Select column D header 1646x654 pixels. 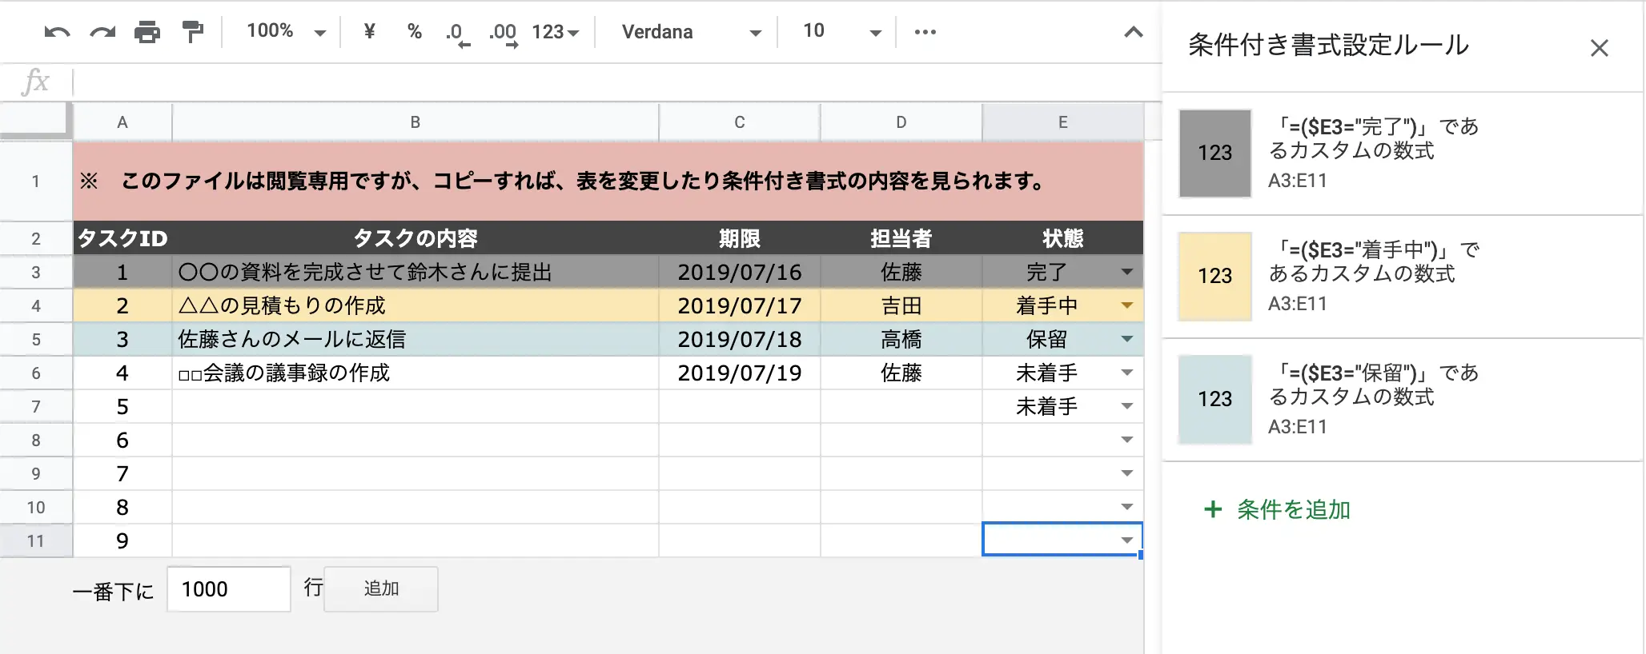click(x=901, y=122)
